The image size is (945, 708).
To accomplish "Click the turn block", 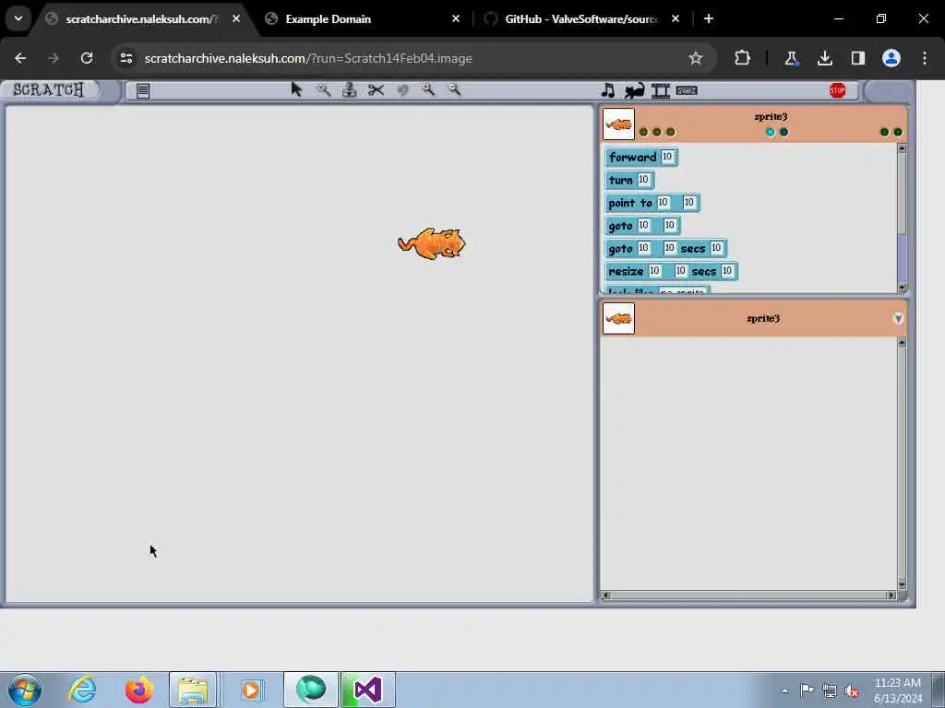I will point(629,180).
